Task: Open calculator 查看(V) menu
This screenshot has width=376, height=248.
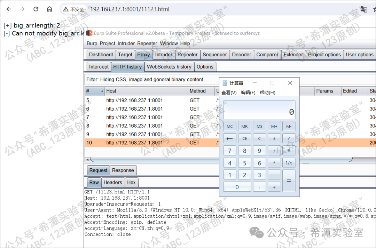Action: tap(229, 93)
